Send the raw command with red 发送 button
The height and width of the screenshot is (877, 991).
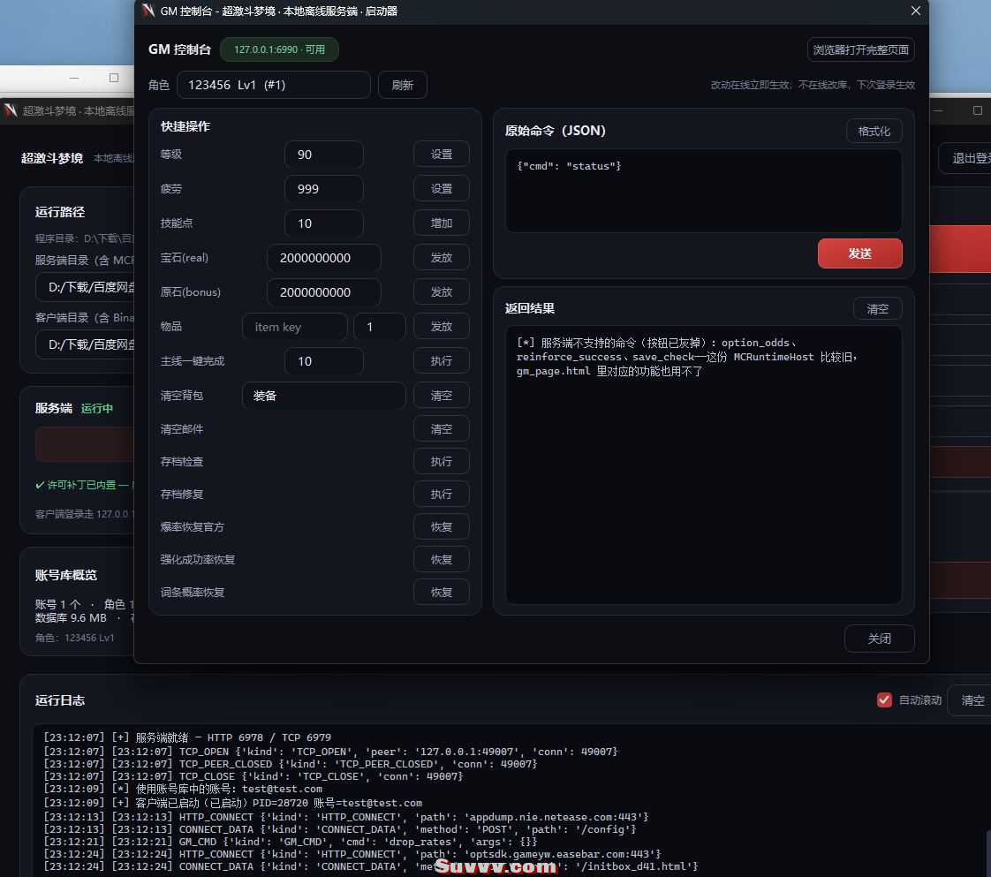click(859, 253)
